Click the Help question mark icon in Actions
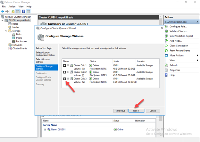This screenshot has height=142, width=200. pos(166,75)
